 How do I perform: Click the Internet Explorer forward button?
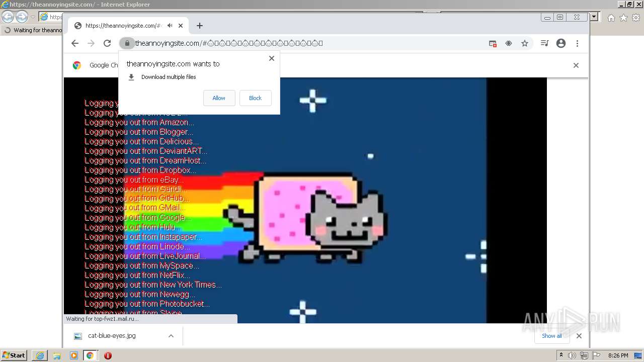click(22, 17)
